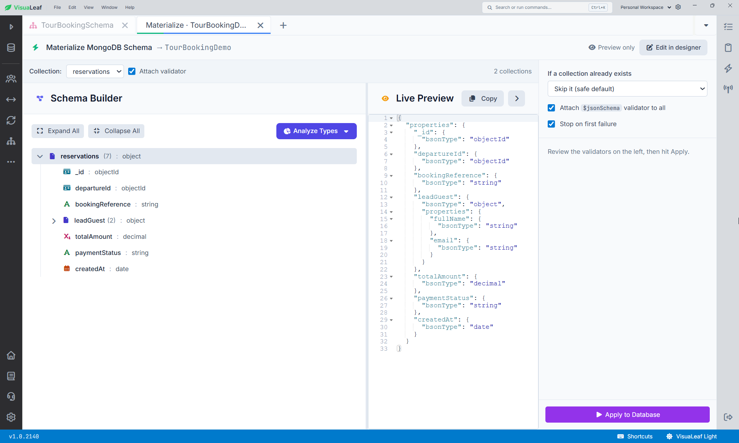
Task: Click Expand All button
Action: coord(58,131)
